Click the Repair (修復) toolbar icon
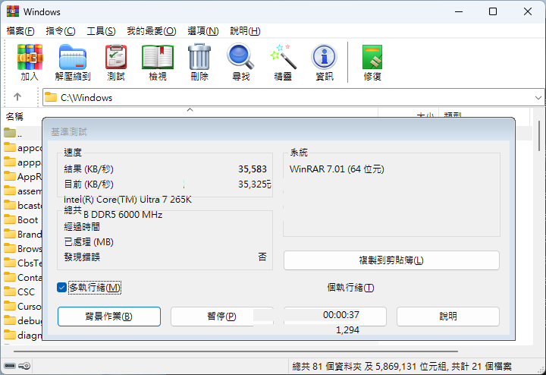The width and height of the screenshot is (546, 375). [372, 62]
